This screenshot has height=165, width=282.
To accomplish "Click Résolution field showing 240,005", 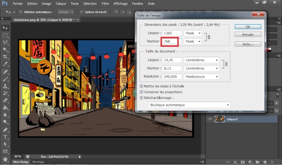I will [x=172, y=77].
